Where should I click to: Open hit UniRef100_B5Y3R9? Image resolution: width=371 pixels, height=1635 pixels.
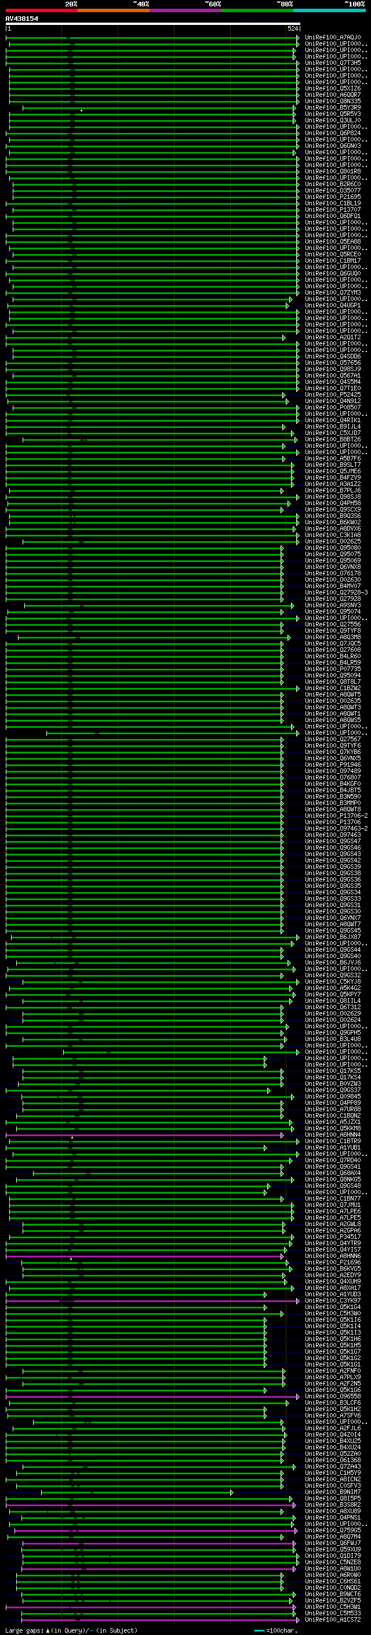tap(333, 107)
